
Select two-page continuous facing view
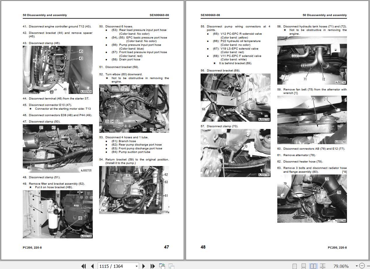tap(322, 266)
